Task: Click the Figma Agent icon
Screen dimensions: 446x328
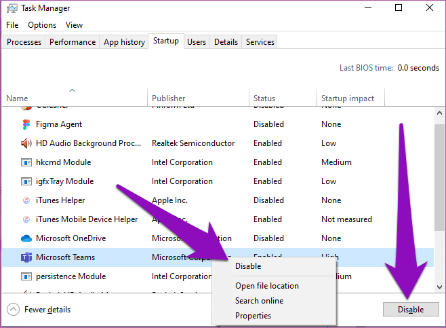Action: tap(26, 124)
